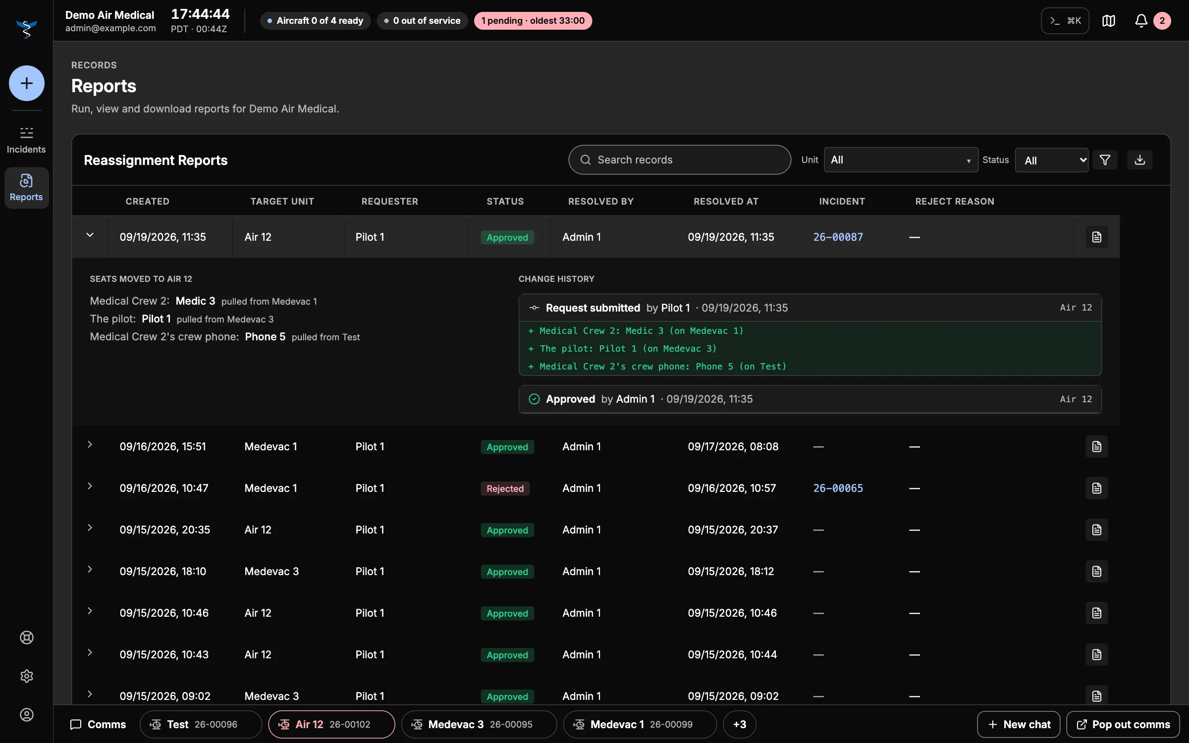Open the map view icon in header
The image size is (1189, 743).
(1108, 21)
